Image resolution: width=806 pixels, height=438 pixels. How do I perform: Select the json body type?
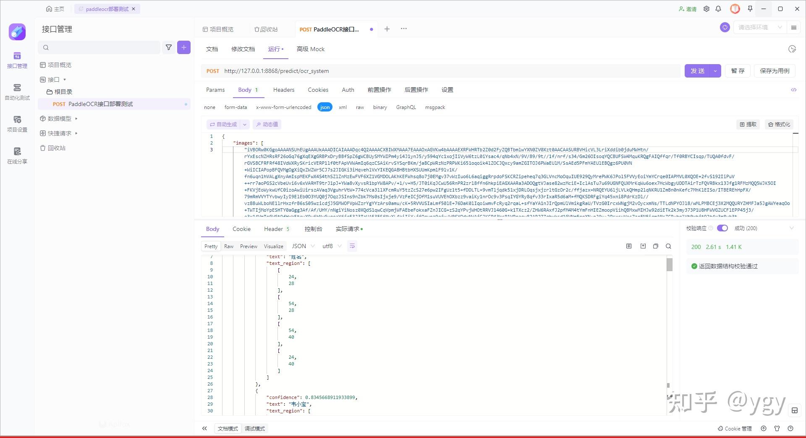325,107
